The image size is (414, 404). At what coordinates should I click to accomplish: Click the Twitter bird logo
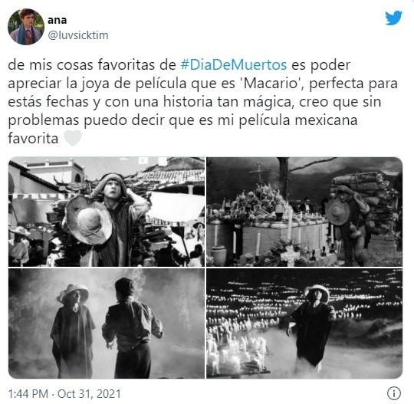click(393, 18)
